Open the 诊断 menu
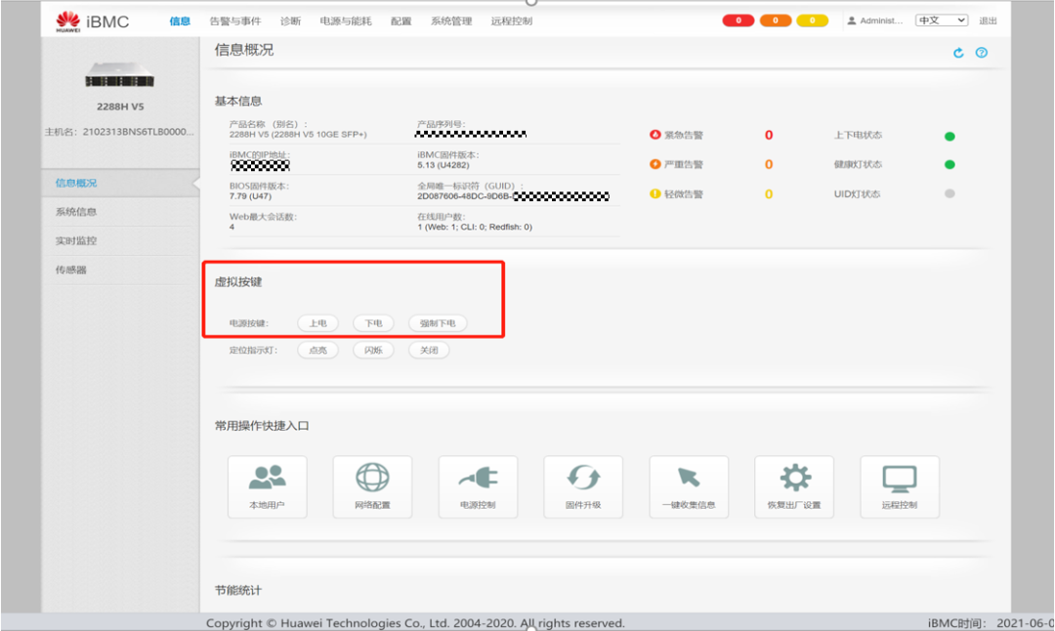1055x631 pixels. [x=290, y=21]
